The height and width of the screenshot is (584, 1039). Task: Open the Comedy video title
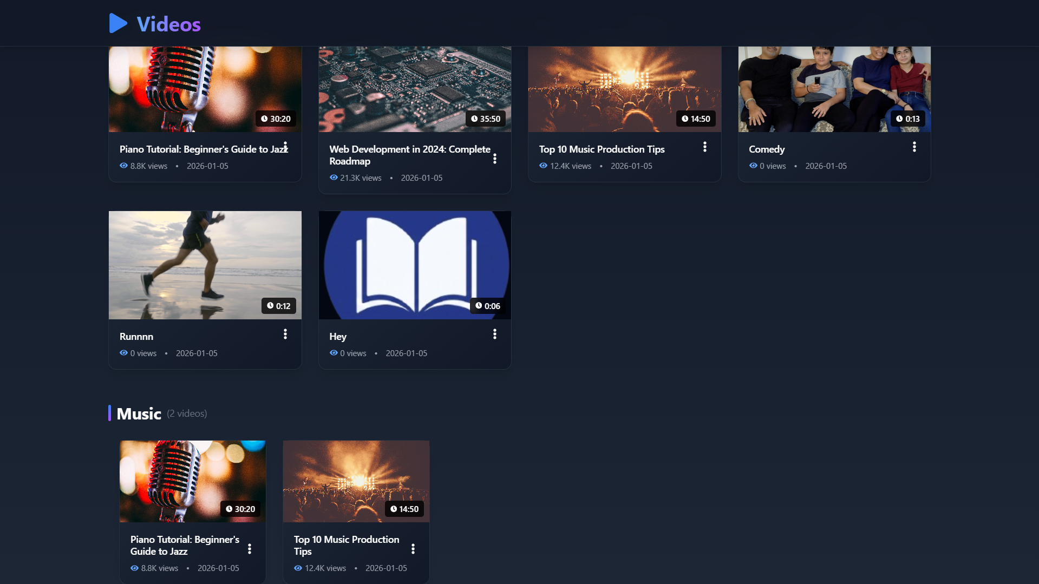[766, 149]
